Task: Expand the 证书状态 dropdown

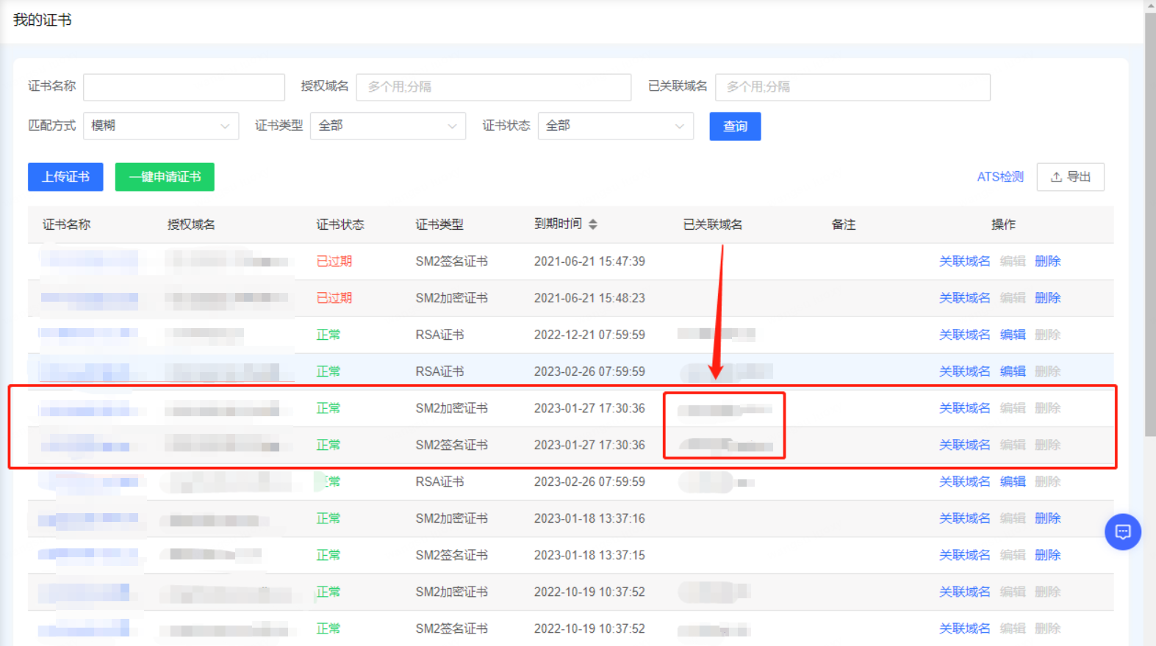Action: point(616,126)
